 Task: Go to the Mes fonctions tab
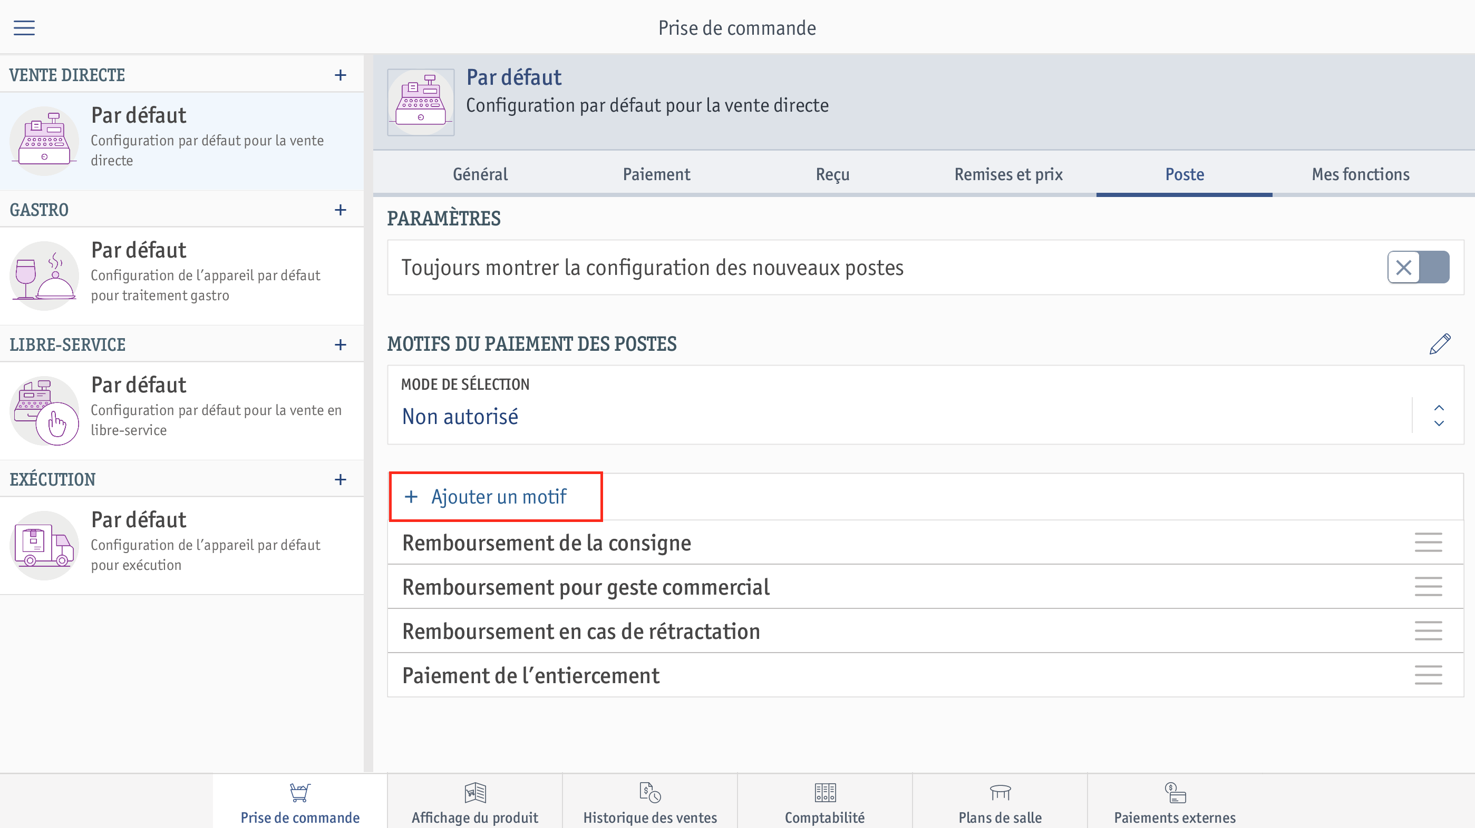click(1361, 174)
